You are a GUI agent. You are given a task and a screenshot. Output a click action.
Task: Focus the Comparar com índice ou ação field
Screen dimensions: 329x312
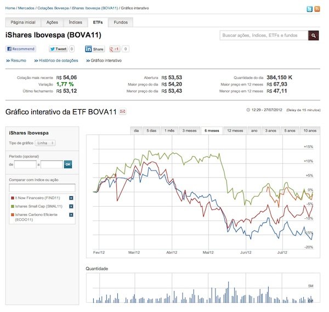(42, 188)
